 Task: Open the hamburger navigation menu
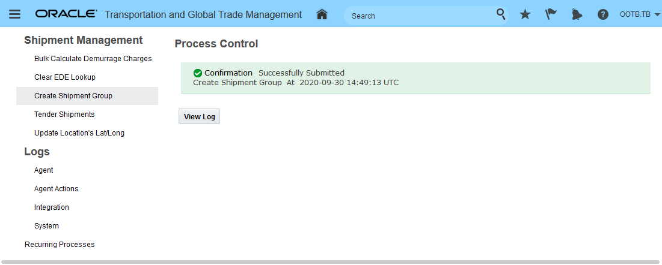coord(15,14)
